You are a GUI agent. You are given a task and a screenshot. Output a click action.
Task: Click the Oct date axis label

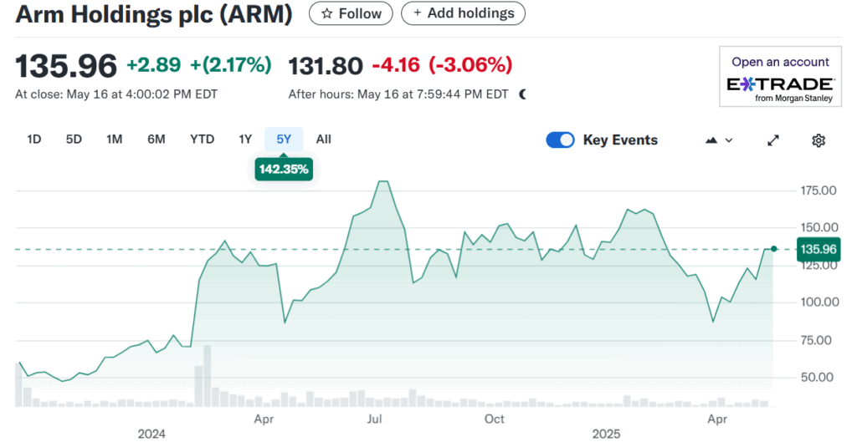click(x=494, y=419)
